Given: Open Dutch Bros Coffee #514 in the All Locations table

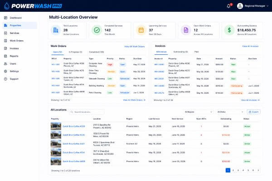Looking at the screenshot, I should pyautogui.click(x=74, y=152).
